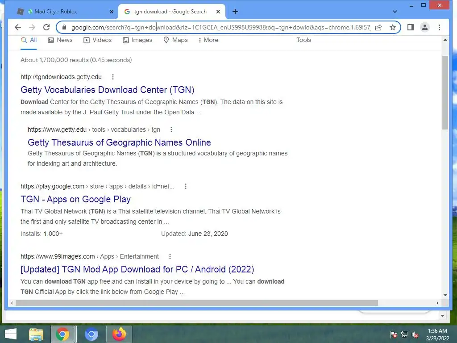Screen dimensions: 457x343
Task: Open Getty Vocabularies Download Center (TGN) link
Action: 107,90
